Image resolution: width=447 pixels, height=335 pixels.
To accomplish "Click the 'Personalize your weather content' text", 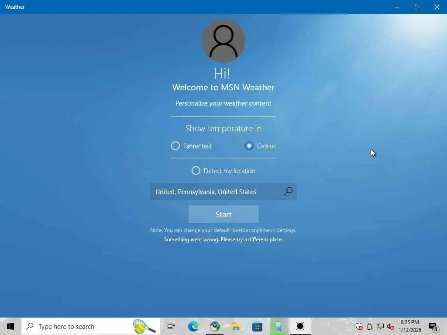I will pos(223,103).
